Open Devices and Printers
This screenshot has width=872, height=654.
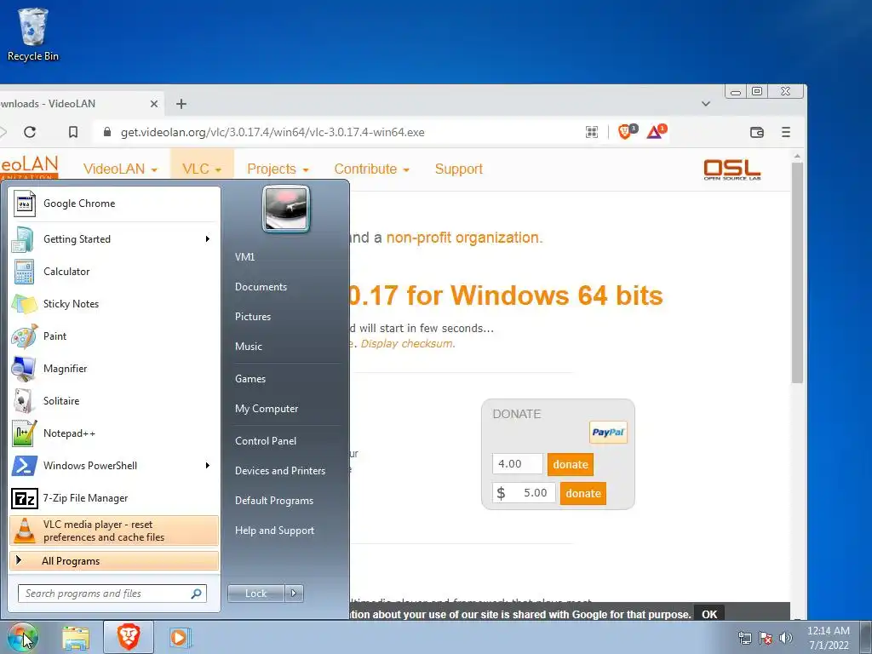pyautogui.click(x=279, y=471)
